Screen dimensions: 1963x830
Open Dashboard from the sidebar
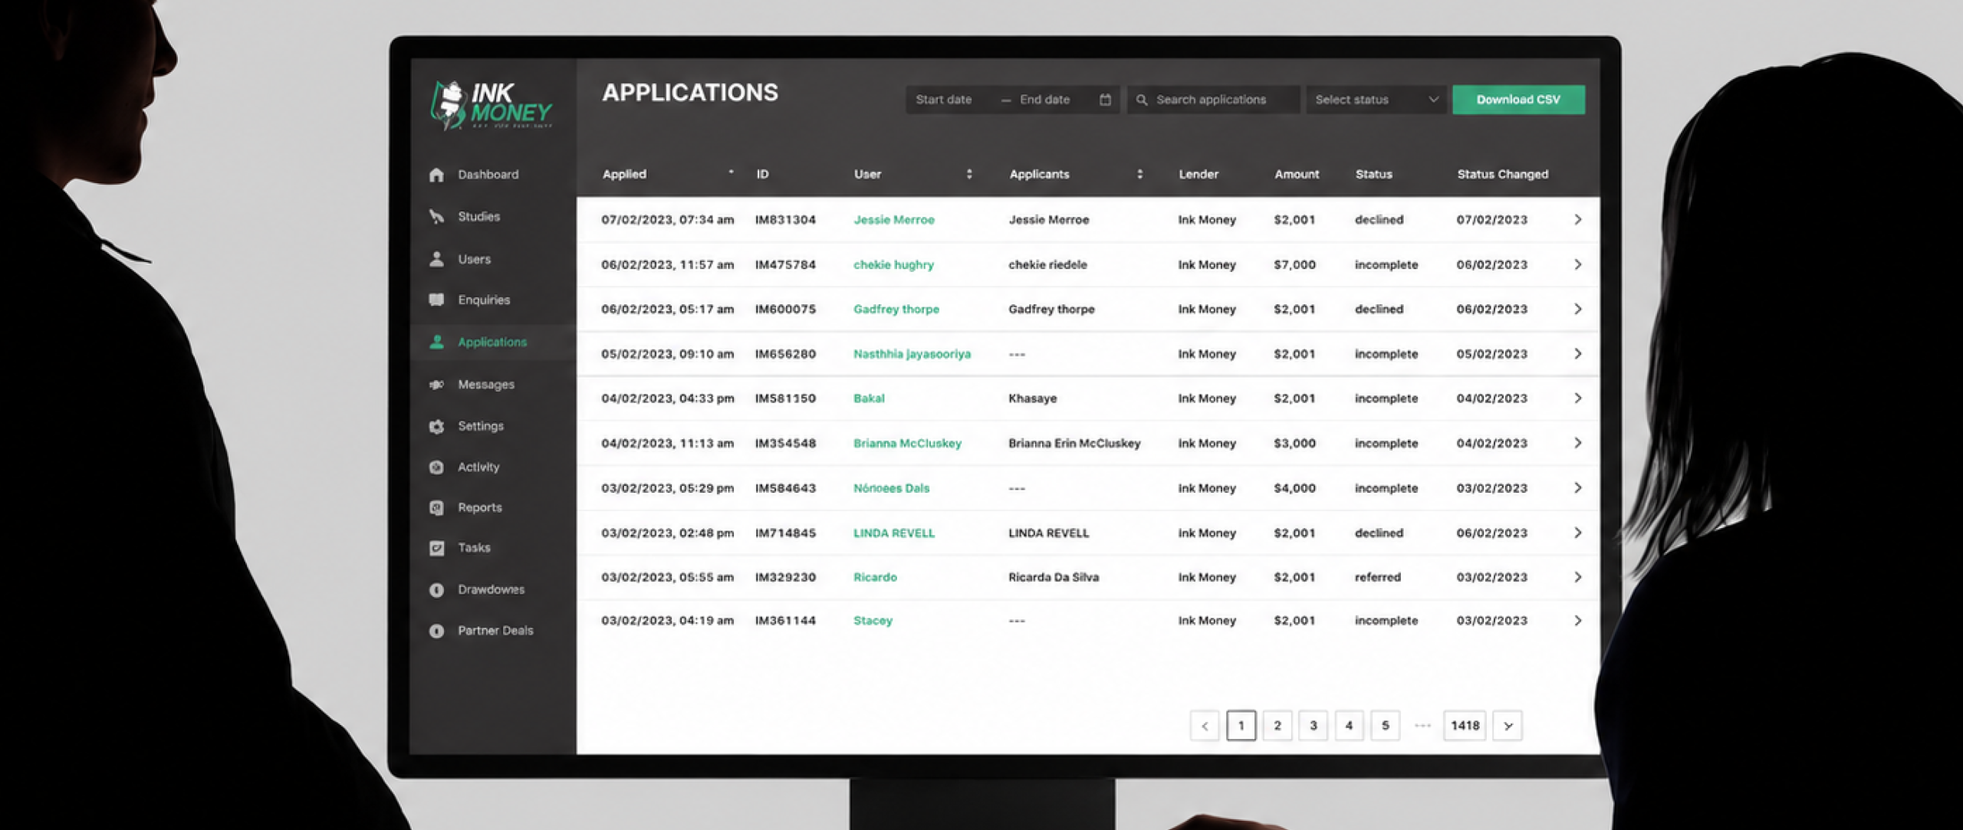(488, 175)
